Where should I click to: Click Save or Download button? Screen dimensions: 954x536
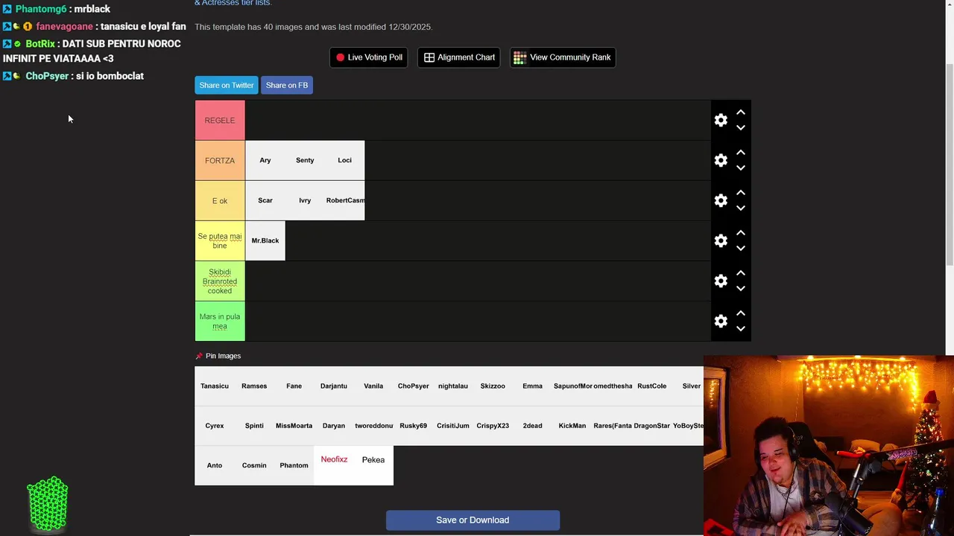[x=473, y=520]
